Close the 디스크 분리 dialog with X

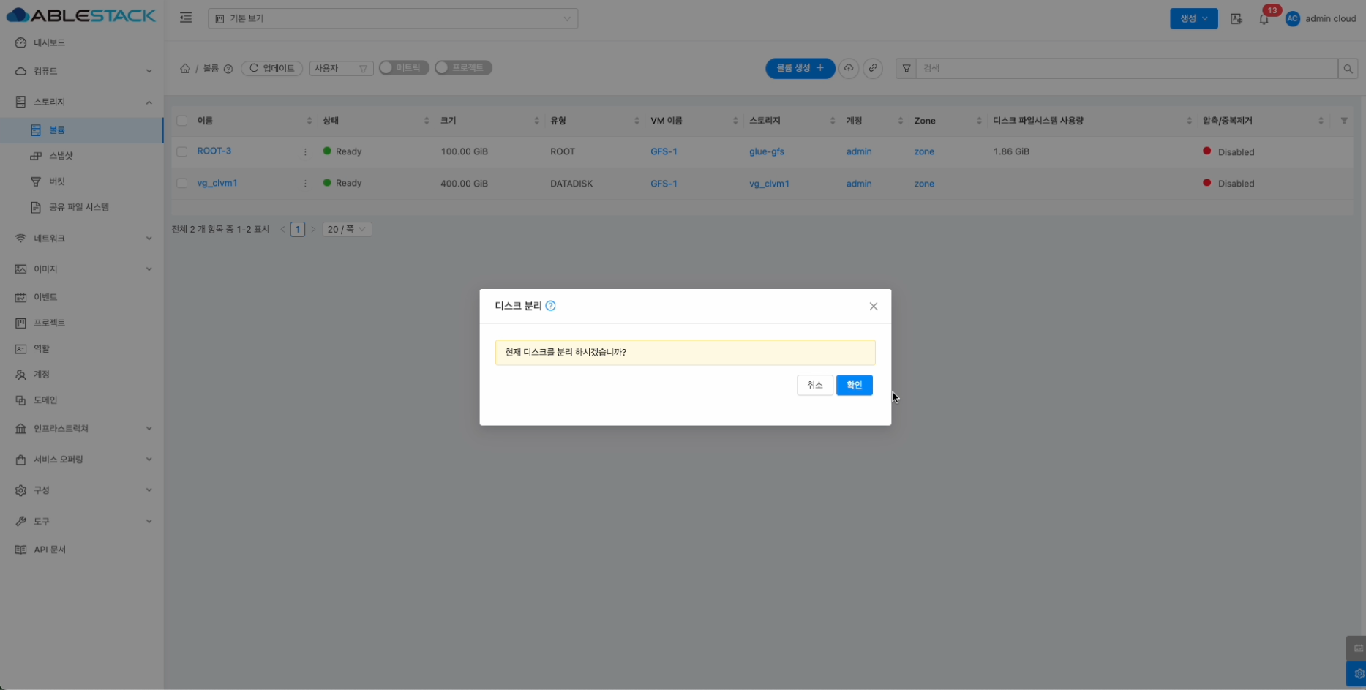[873, 307]
